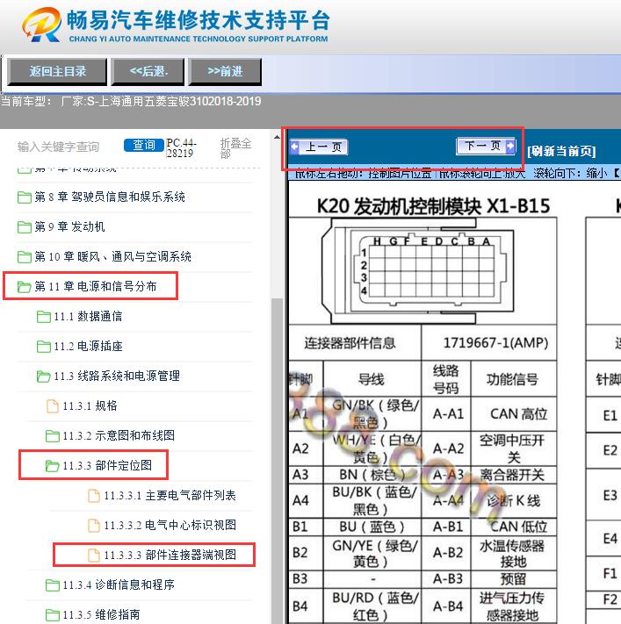The height and width of the screenshot is (624, 621).
Task: Expand 11.3.4 诊断信息和程序
Action: click(119, 585)
